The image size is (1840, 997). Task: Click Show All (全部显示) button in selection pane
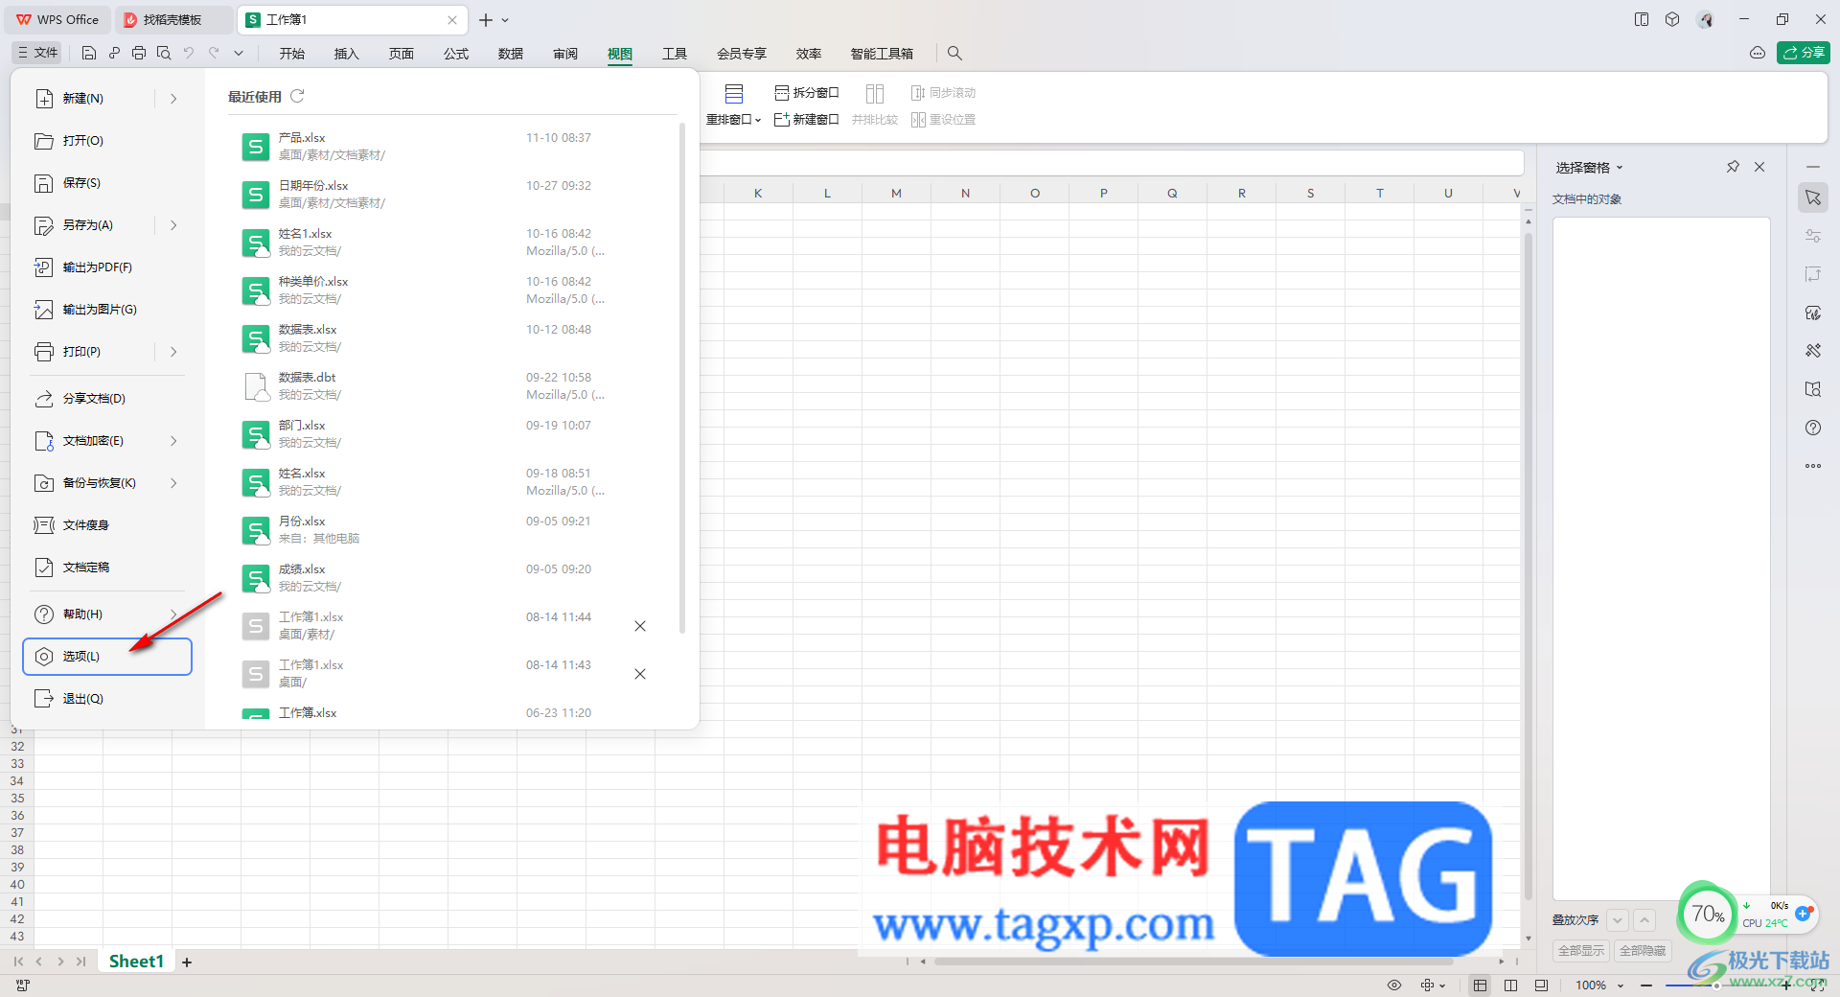click(1581, 950)
